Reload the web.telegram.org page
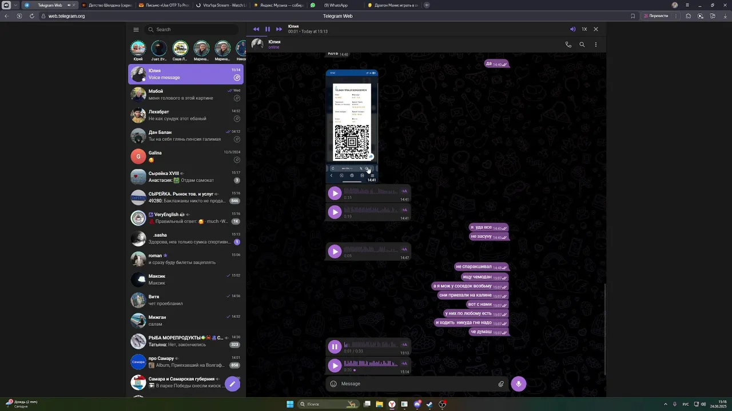Image resolution: width=732 pixels, height=411 pixels. point(31,16)
